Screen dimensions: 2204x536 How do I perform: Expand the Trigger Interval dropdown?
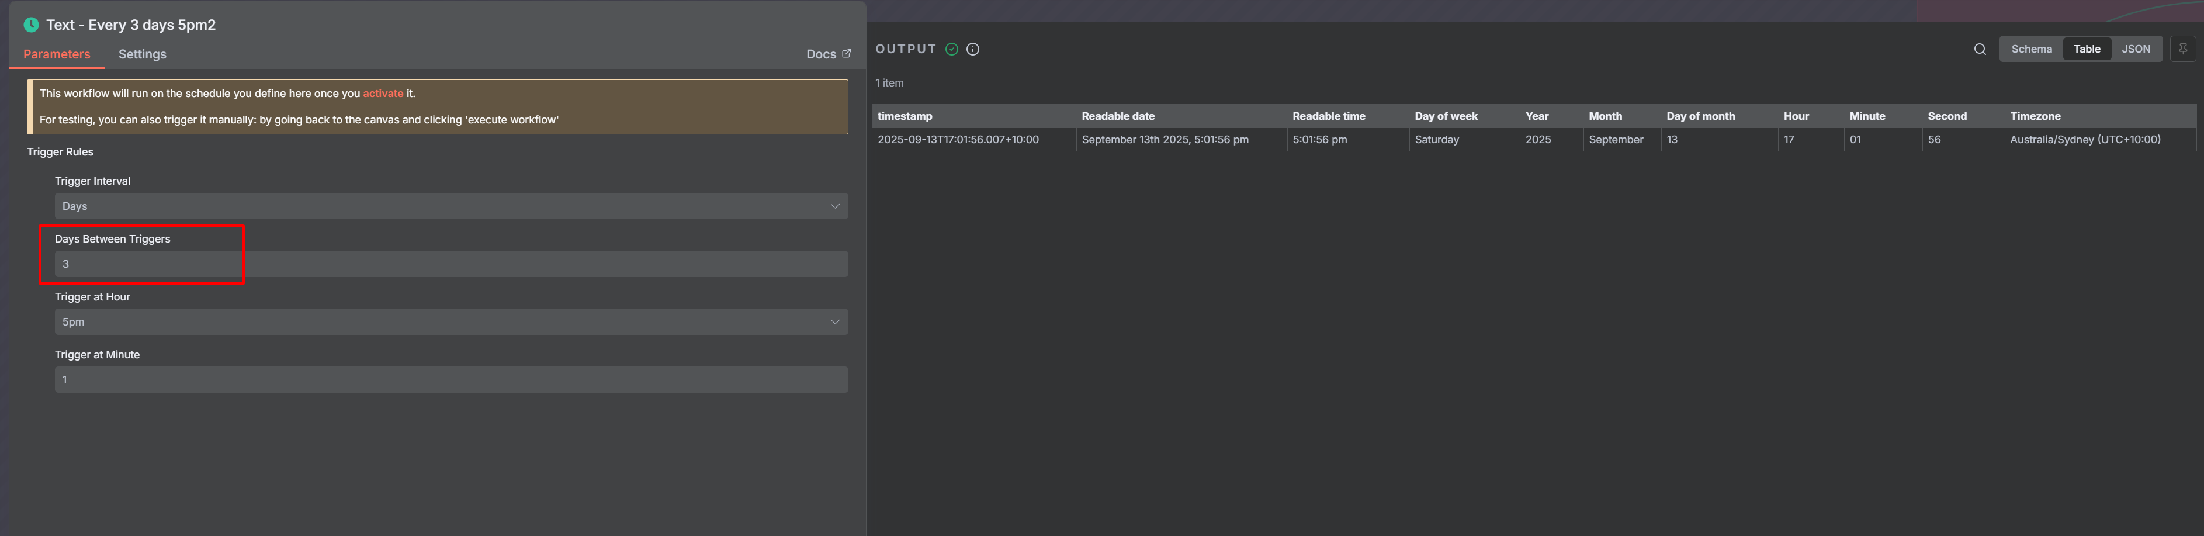click(x=451, y=206)
